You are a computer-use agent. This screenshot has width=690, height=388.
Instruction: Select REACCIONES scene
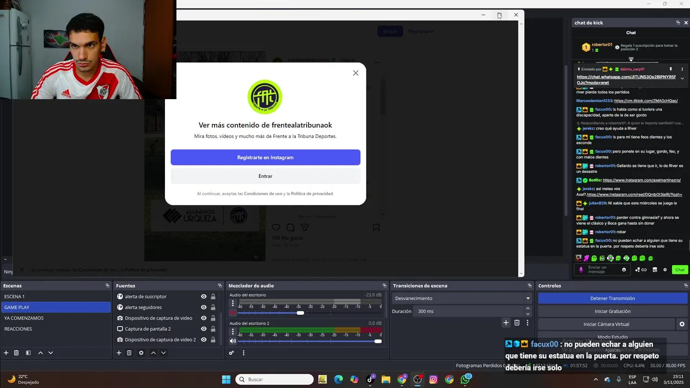click(x=56, y=329)
